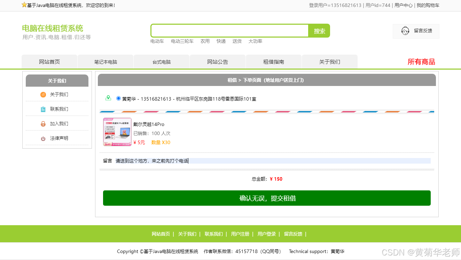This screenshot has width=461, height=260.
Task: Click the star icon in the top welcome bar
Action: click(x=24, y=5)
